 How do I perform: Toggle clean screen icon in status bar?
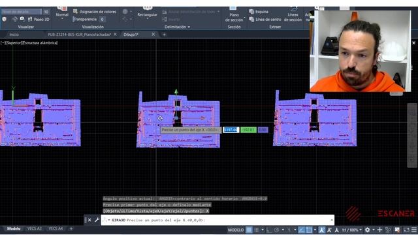click(x=406, y=230)
